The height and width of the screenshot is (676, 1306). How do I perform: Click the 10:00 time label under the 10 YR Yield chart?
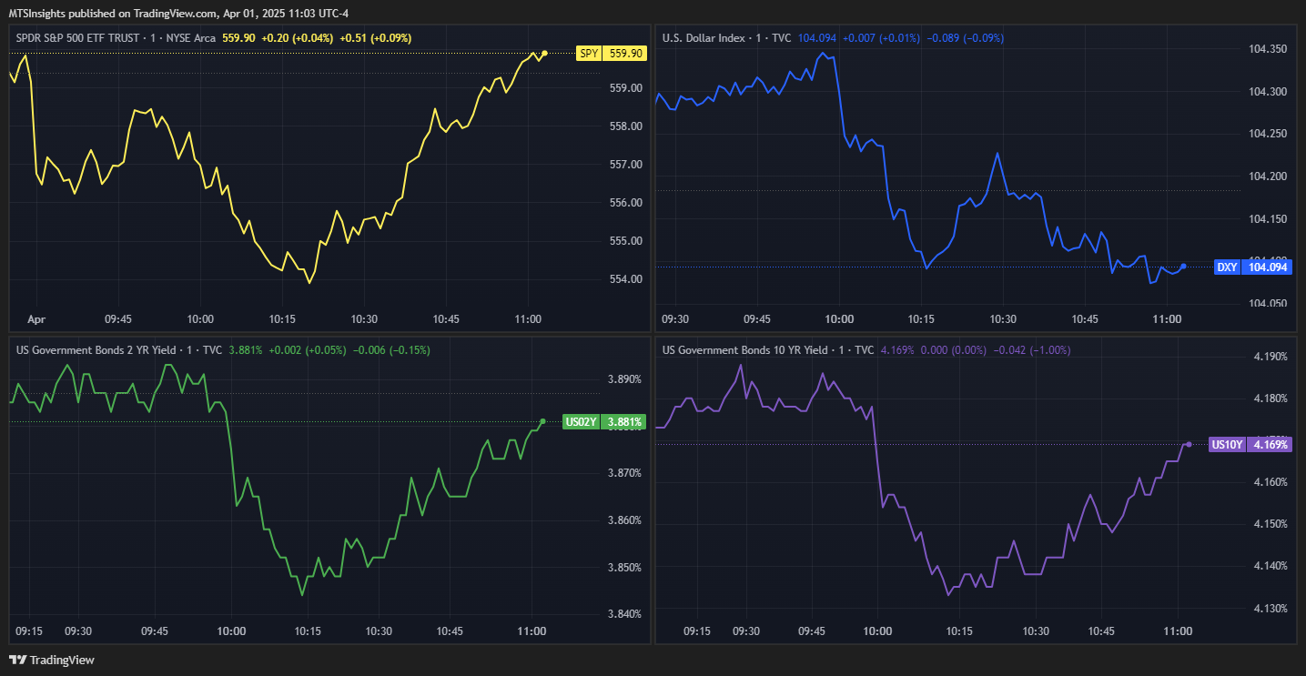tap(877, 631)
